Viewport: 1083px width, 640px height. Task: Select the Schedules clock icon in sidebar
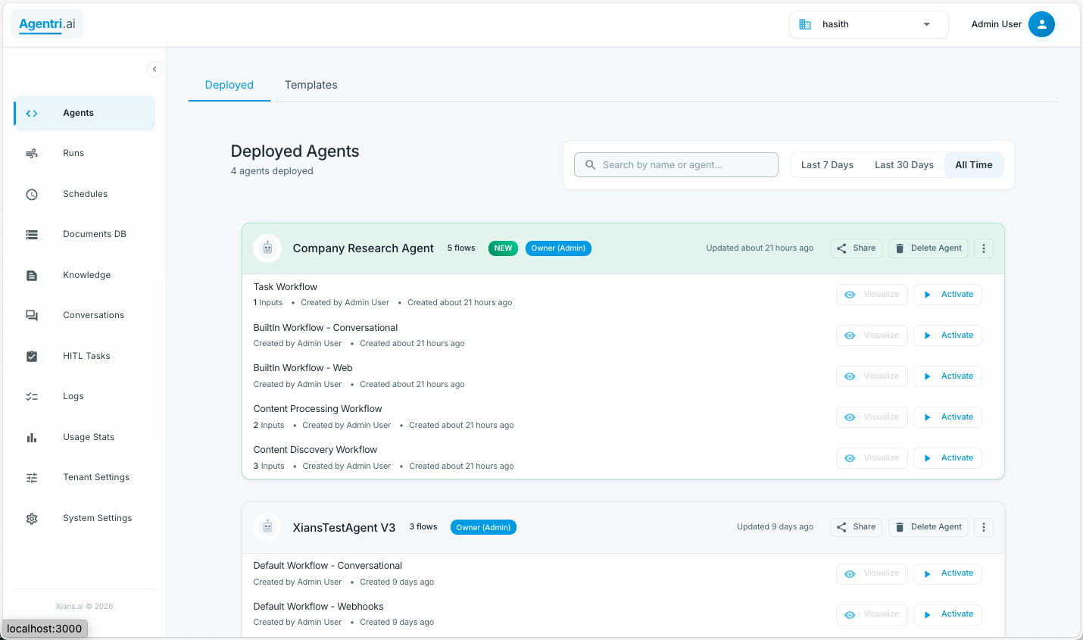click(32, 194)
